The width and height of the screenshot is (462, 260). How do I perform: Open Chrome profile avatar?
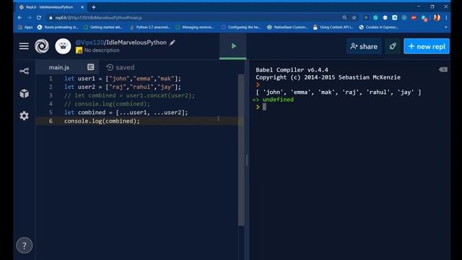point(437,17)
